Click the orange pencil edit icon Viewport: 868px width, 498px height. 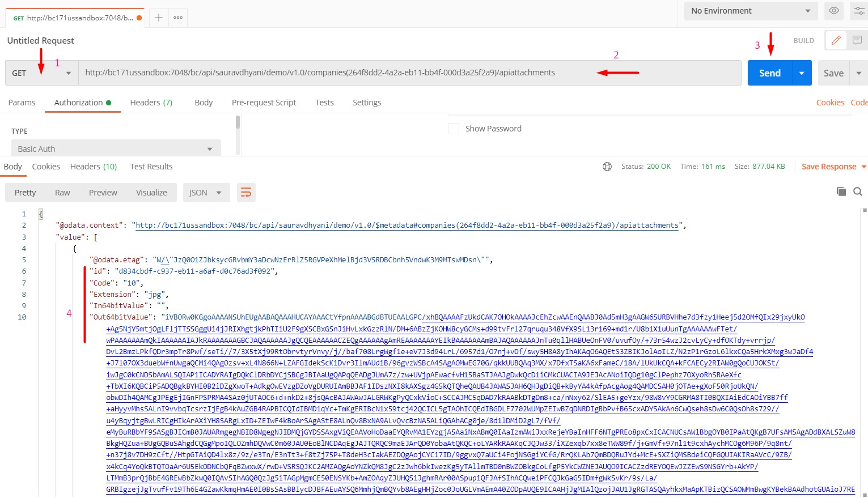836,40
